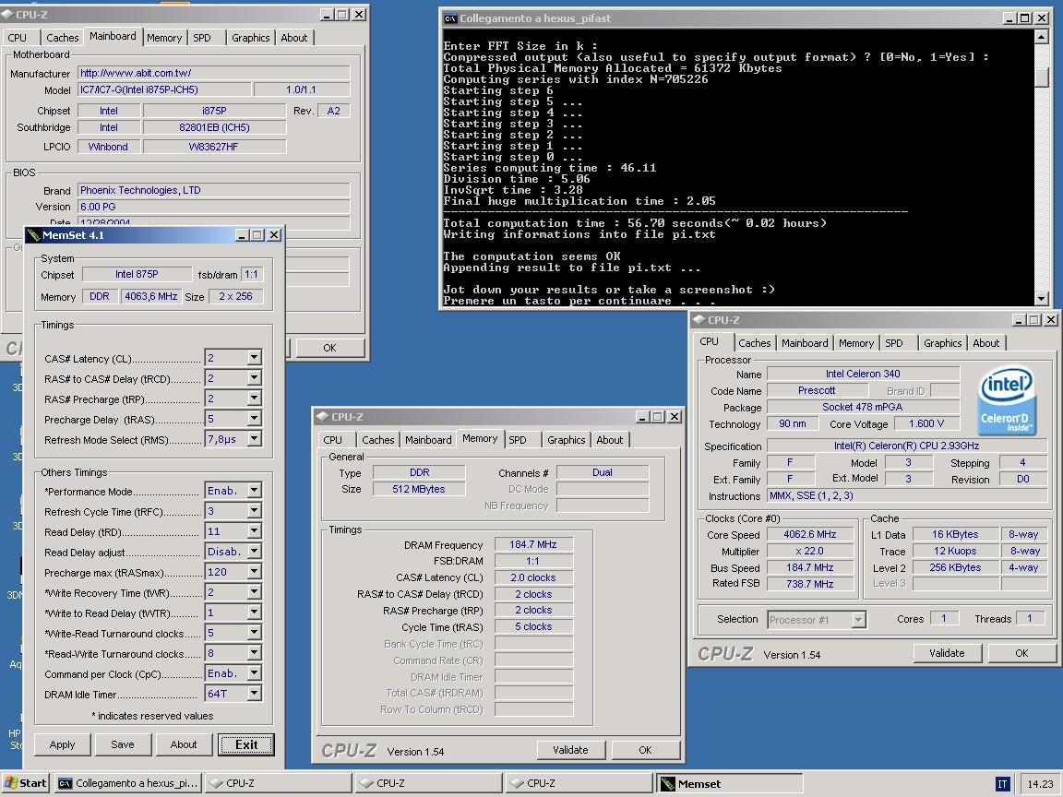The height and width of the screenshot is (797, 1063).
Task: Open DRAM Idle Timer dropdown
Action: click(x=255, y=694)
